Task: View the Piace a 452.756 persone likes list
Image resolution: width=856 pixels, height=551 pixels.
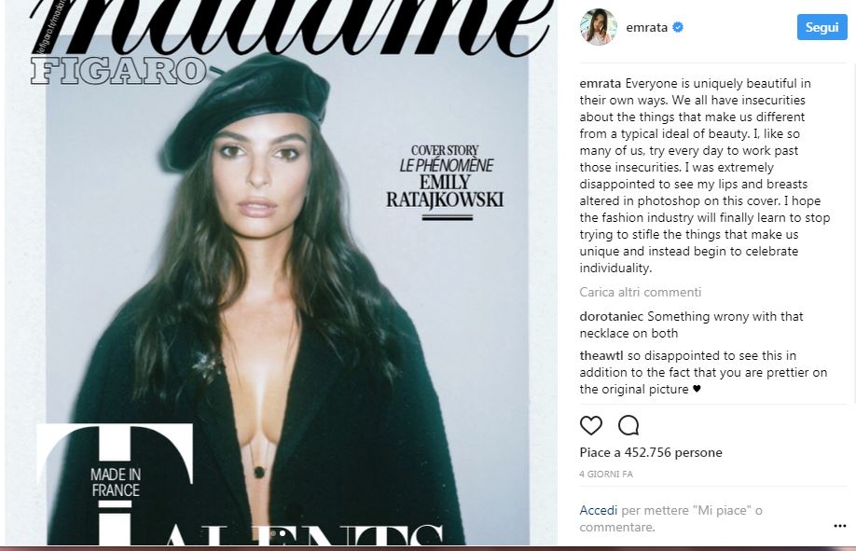Action: pos(651,452)
